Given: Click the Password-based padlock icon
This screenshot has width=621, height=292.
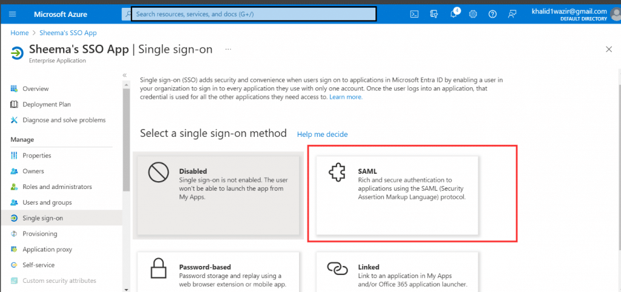Looking at the screenshot, I should click(159, 268).
